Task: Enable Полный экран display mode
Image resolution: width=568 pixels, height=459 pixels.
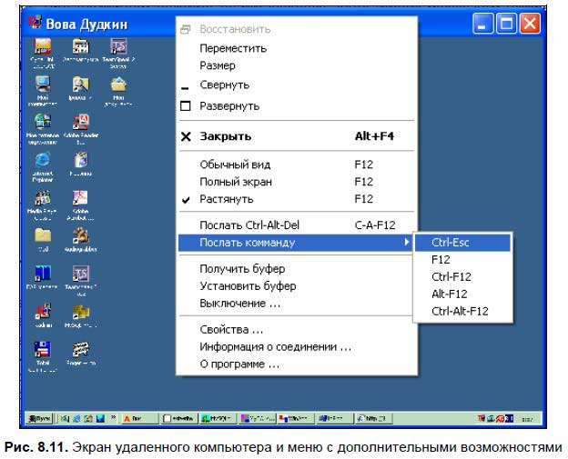Action: [x=235, y=182]
